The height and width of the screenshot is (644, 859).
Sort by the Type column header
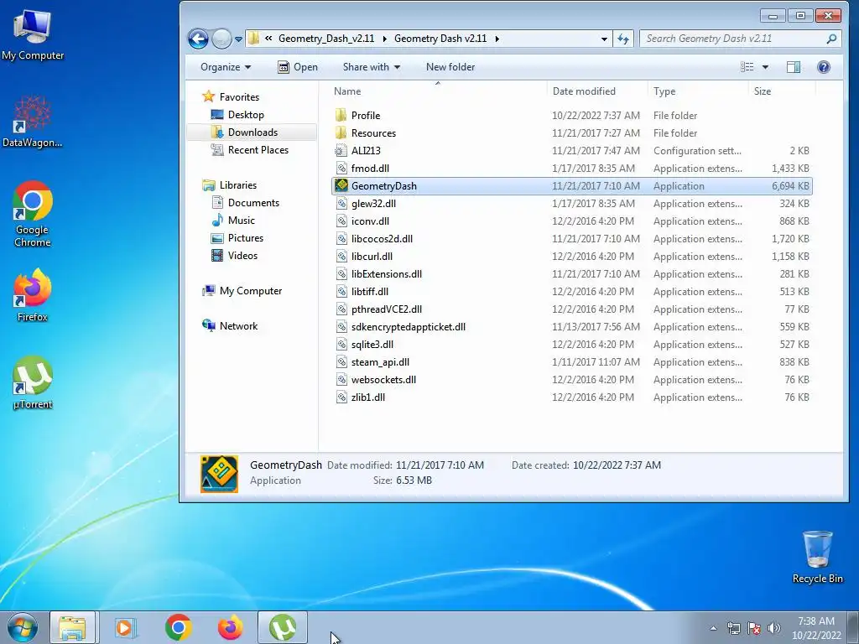point(698,91)
